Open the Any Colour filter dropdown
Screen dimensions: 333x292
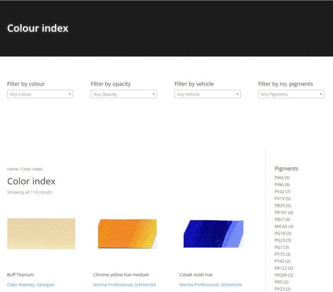pyautogui.click(x=40, y=94)
